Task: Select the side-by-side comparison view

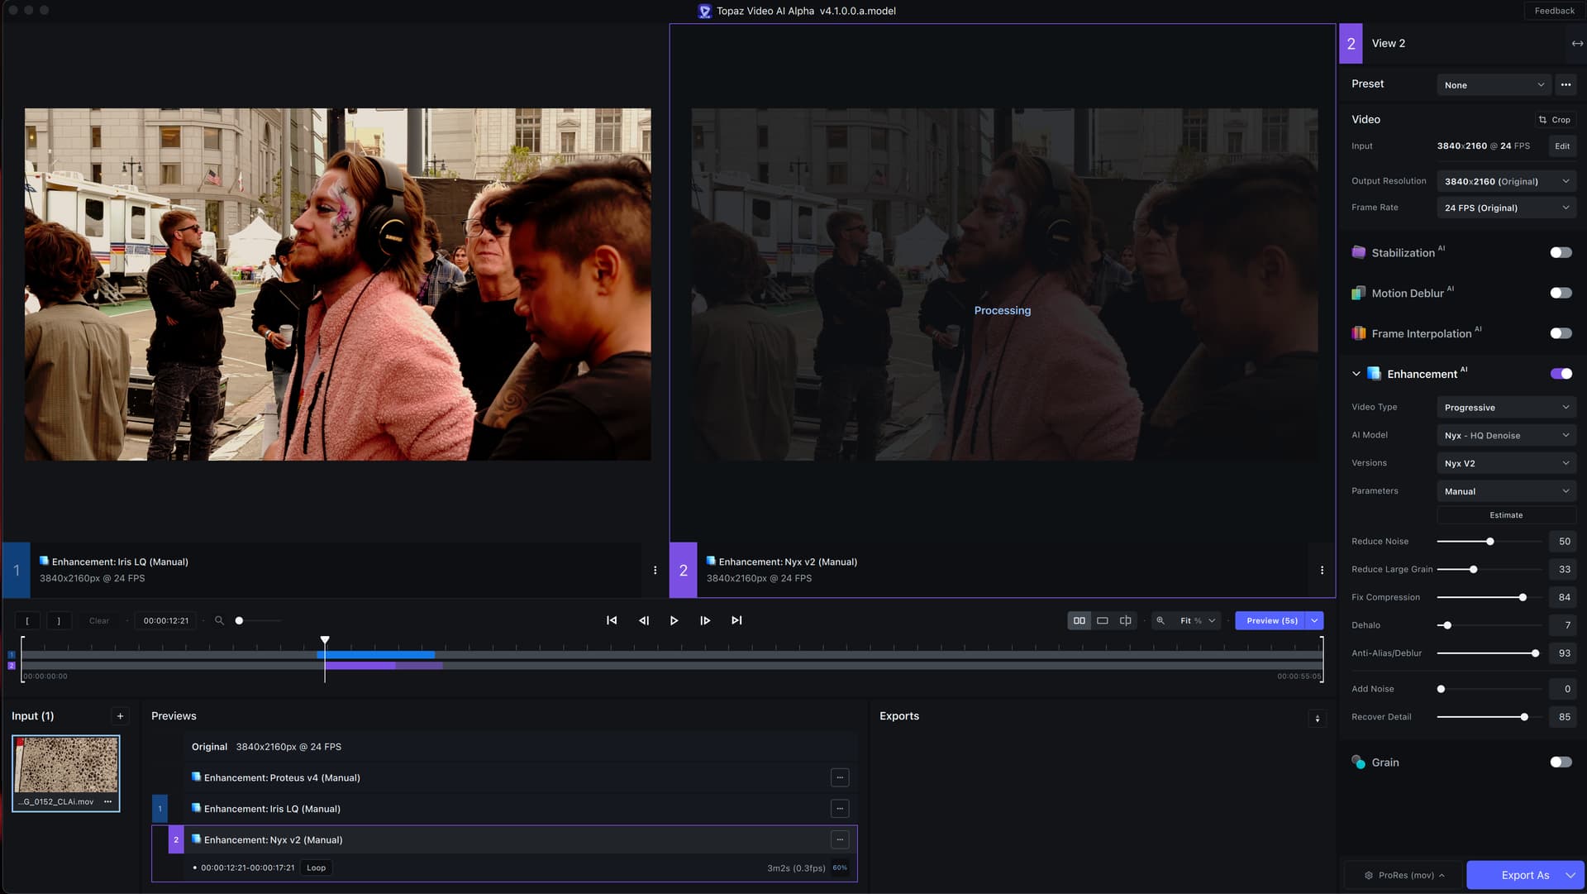Action: [x=1079, y=620]
